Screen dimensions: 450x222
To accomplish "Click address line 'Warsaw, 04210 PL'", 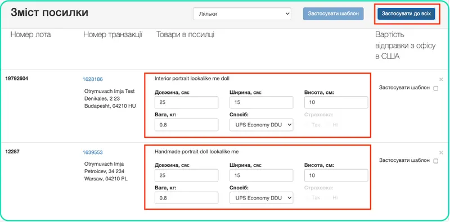I will [x=106, y=179].
